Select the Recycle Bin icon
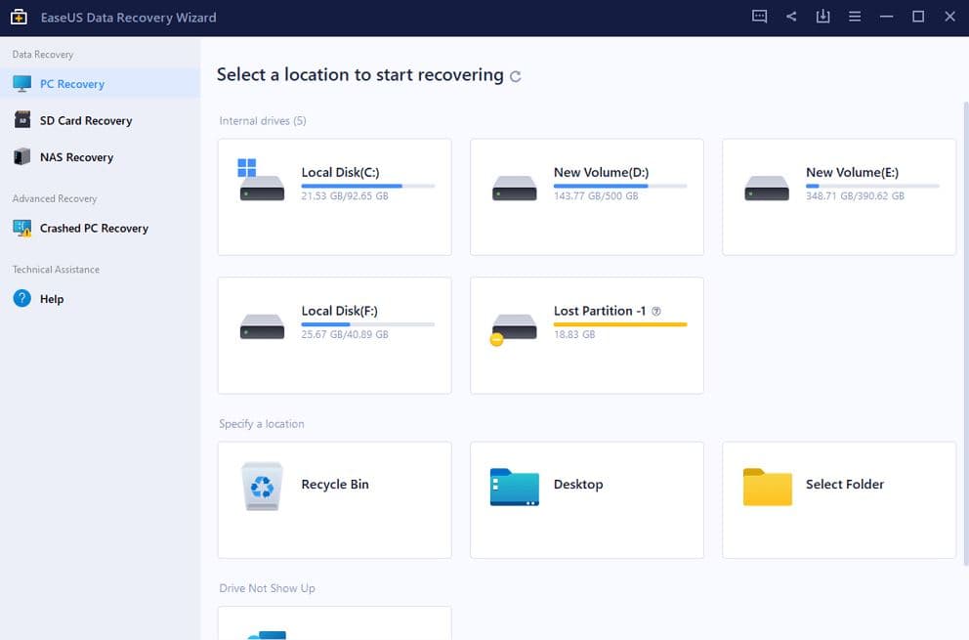The width and height of the screenshot is (969, 640). coord(262,486)
